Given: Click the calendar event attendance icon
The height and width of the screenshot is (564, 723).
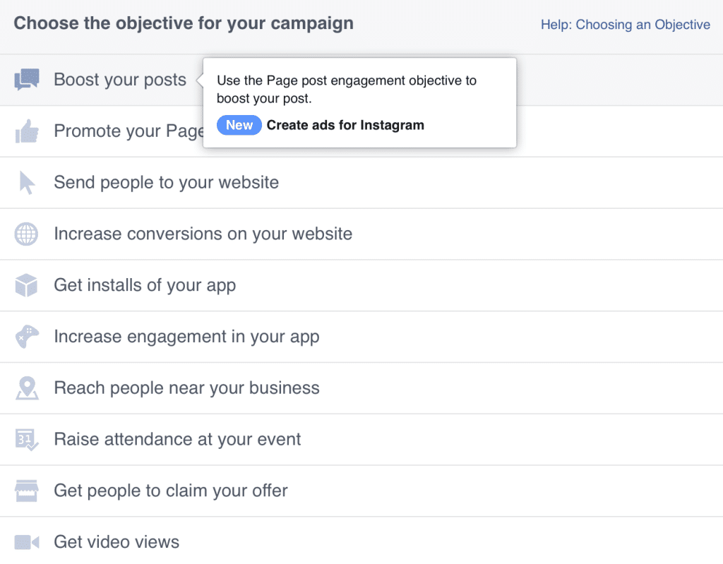Looking at the screenshot, I should (x=27, y=440).
